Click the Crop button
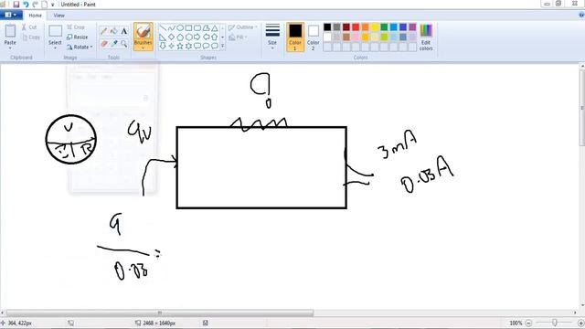 [x=76, y=27]
